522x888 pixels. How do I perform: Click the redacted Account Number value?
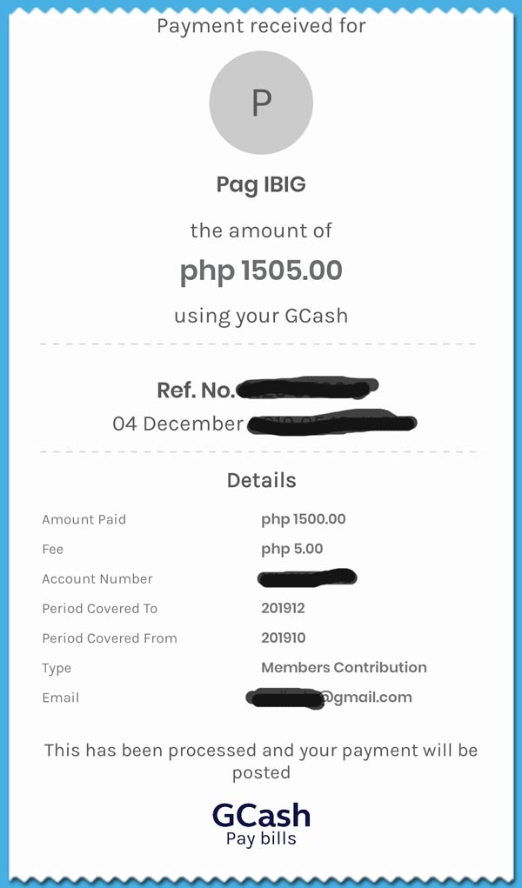pos(306,578)
